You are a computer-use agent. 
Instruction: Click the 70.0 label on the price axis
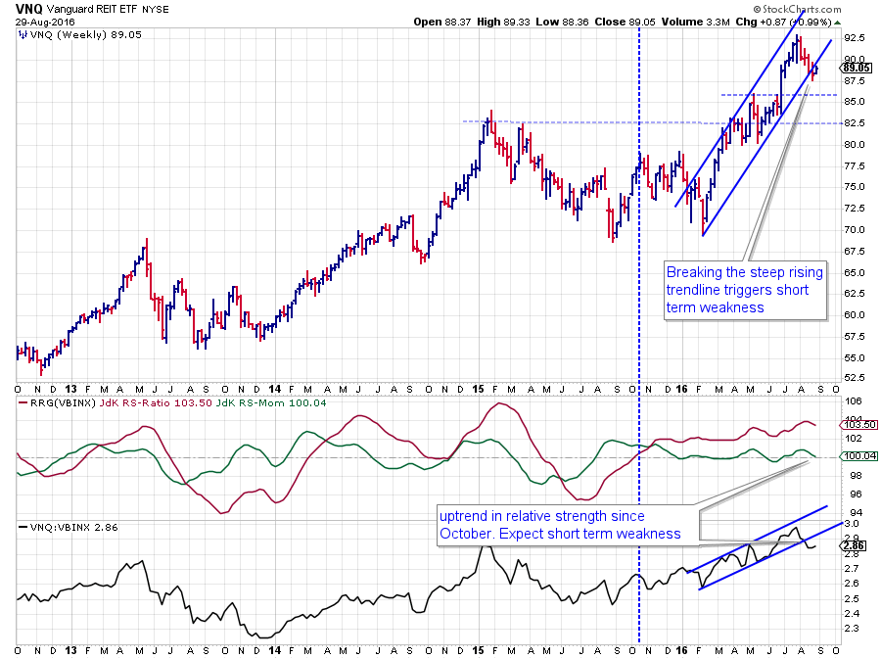click(x=854, y=230)
